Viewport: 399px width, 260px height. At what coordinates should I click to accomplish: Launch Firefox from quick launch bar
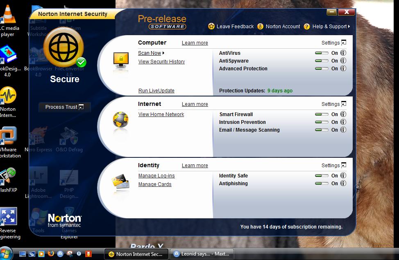[51, 253]
